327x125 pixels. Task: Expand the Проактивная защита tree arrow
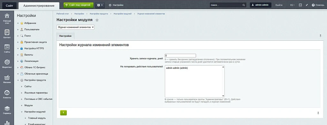[18, 42]
